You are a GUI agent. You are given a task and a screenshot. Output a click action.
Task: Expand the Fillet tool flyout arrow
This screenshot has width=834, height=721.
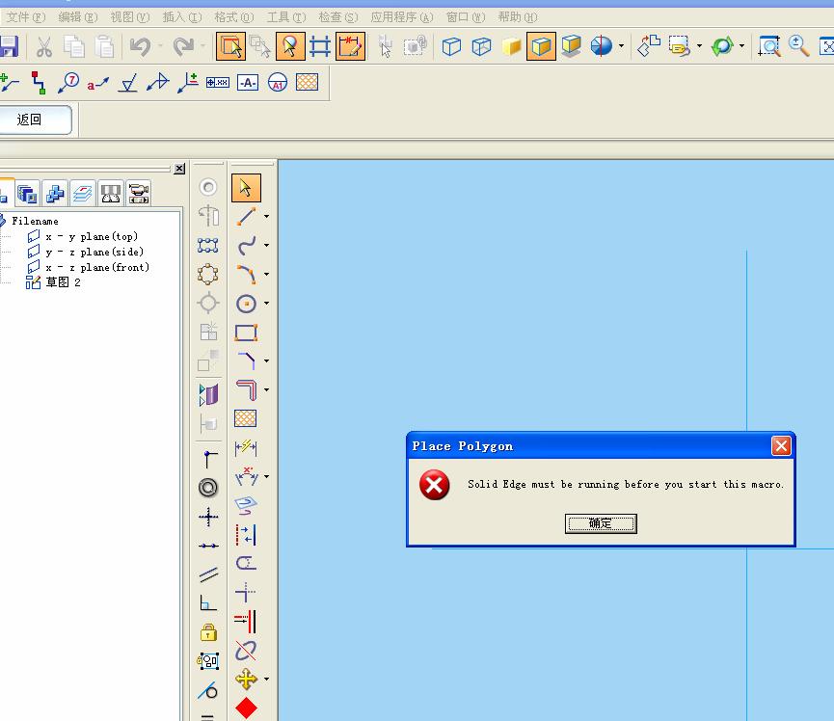[x=266, y=360]
